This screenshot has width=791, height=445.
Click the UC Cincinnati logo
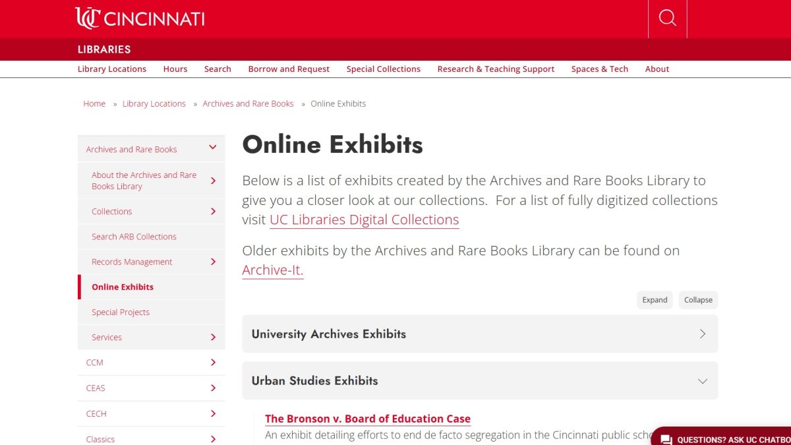point(138,18)
